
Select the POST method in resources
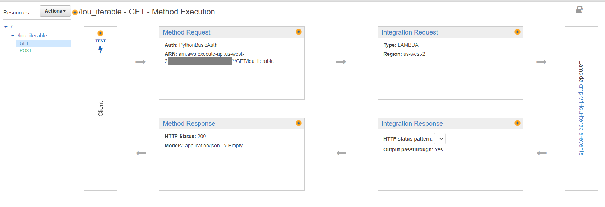click(26, 51)
